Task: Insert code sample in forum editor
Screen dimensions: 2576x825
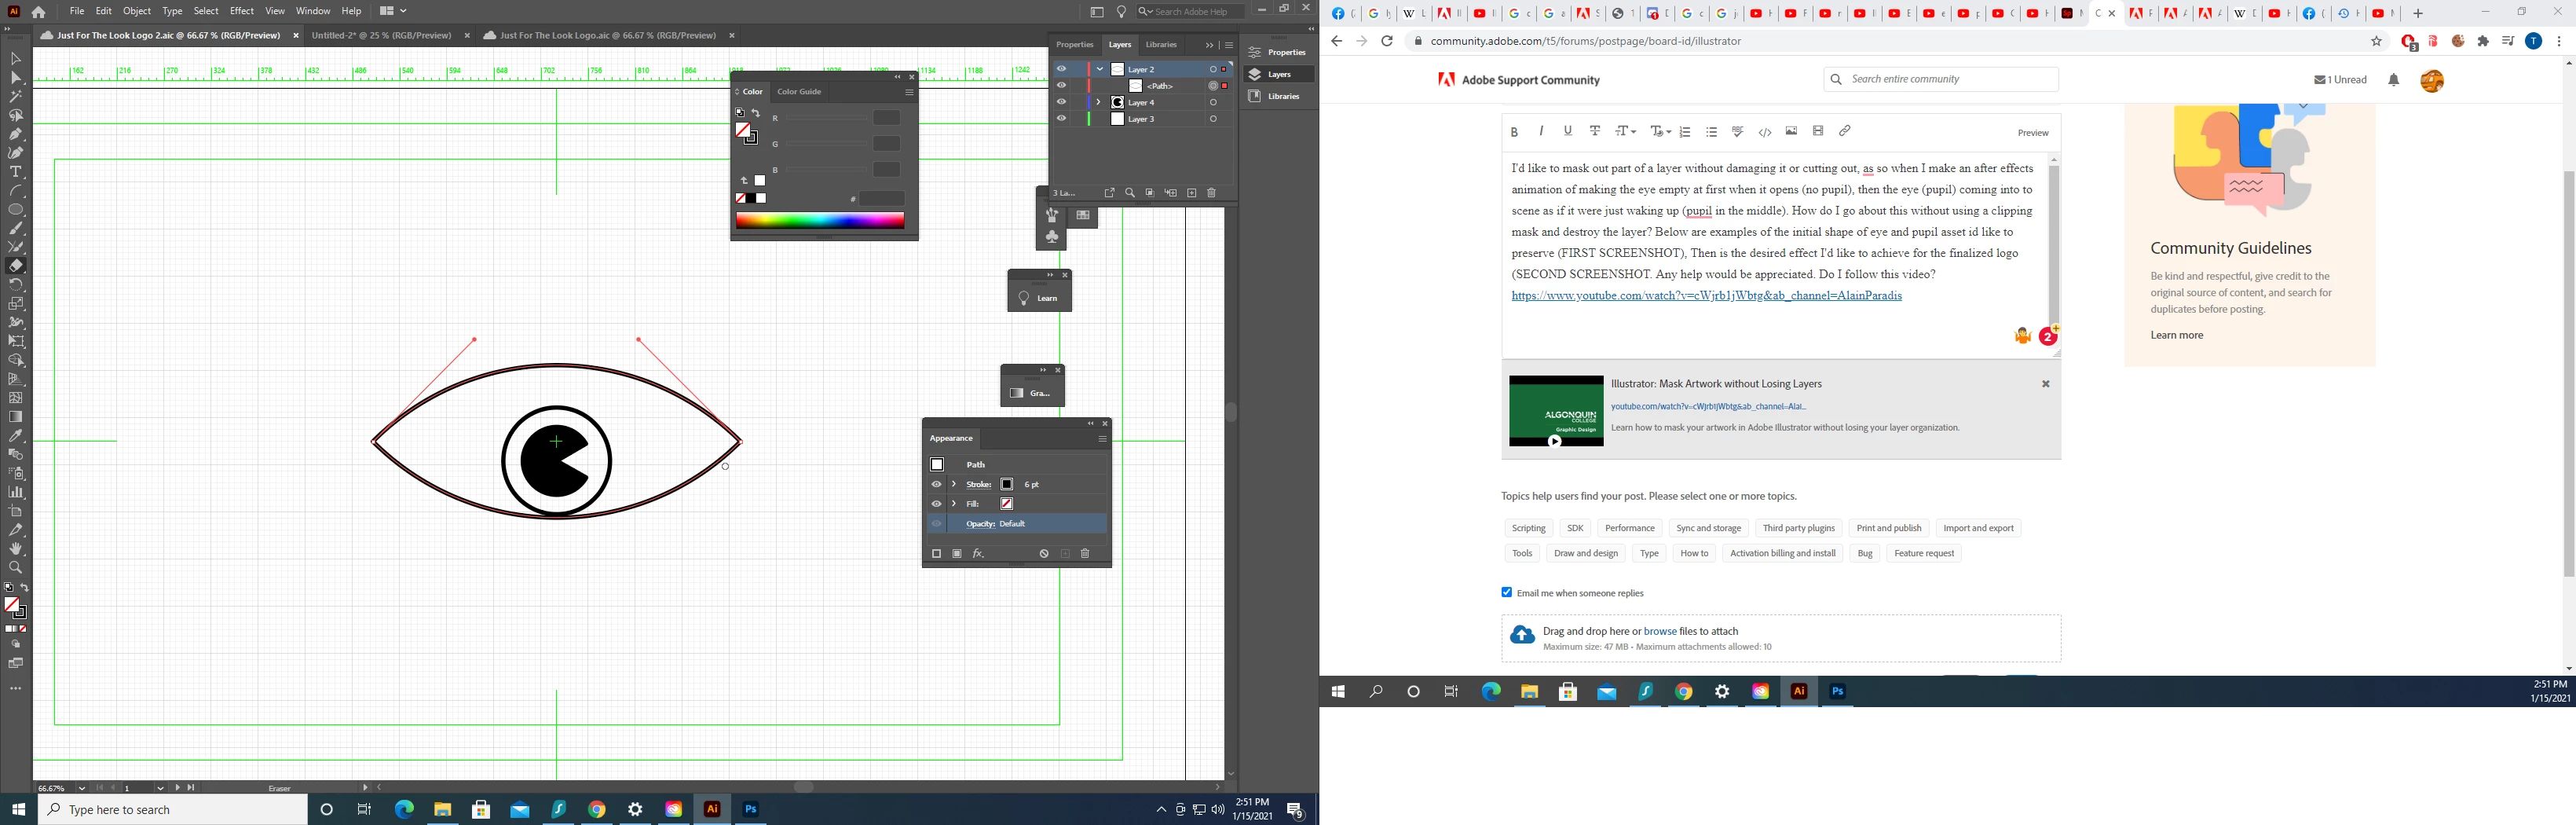Action: coord(1765,132)
